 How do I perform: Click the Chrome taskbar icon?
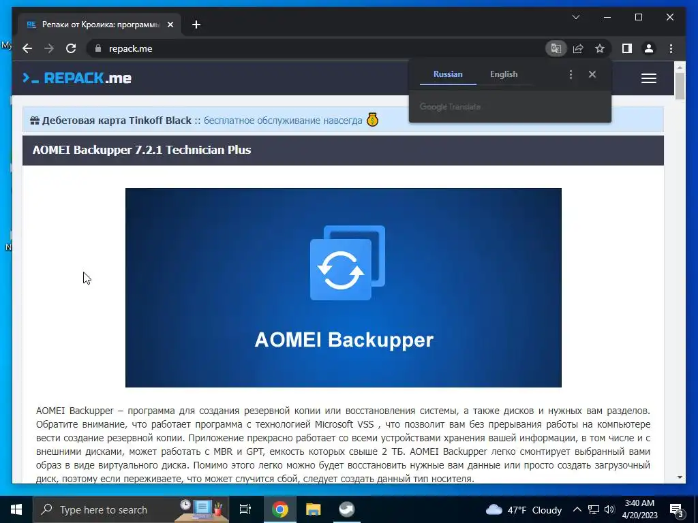280,509
